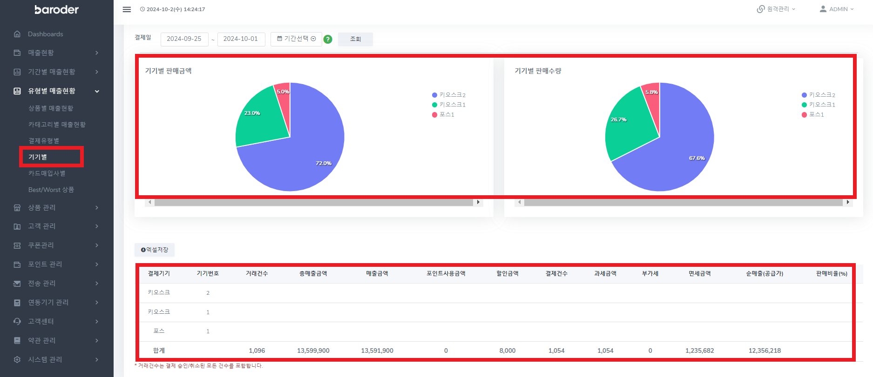Click the start date field 2024-09-25
This screenshot has height=377, width=873.
click(x=184, y=39)
